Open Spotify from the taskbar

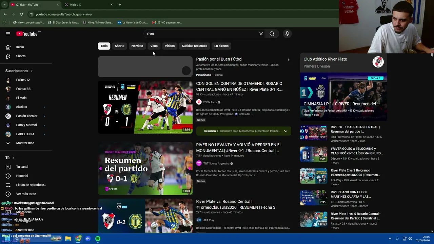click(x=98, y=239)
